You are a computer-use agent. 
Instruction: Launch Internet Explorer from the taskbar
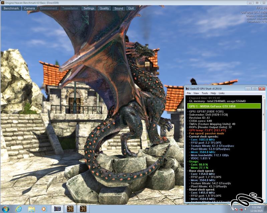[19, 209]
